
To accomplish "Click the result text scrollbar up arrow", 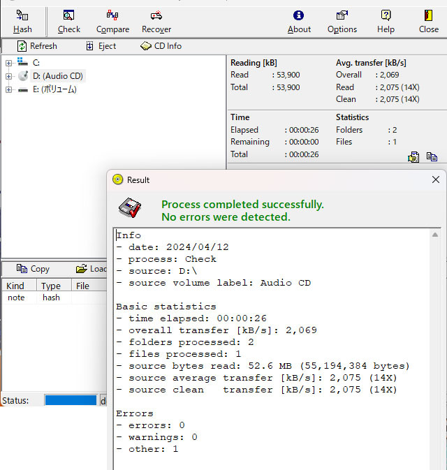I will point(436,236).
